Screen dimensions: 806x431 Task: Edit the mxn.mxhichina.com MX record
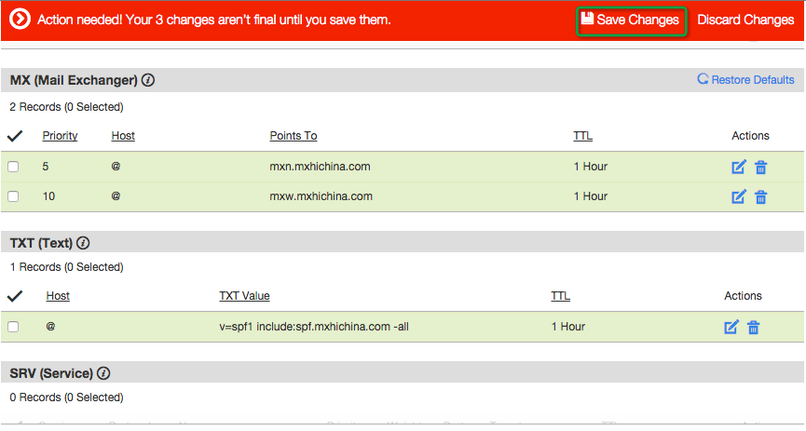(739, 168)
